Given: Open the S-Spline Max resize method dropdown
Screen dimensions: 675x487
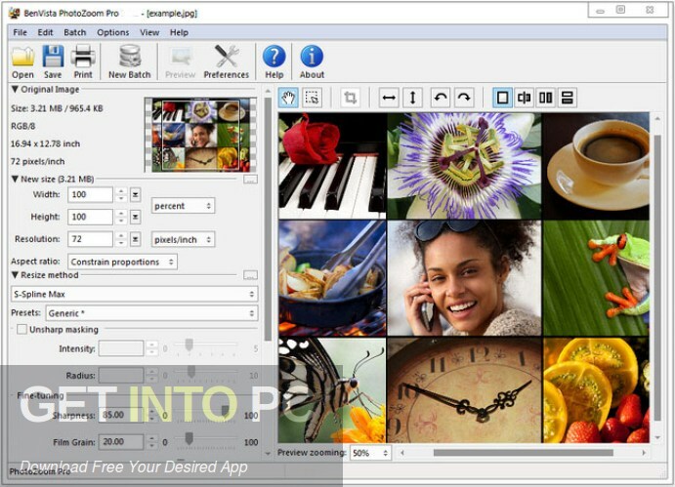Looking at the screenshot, I should tap(134, 295).
